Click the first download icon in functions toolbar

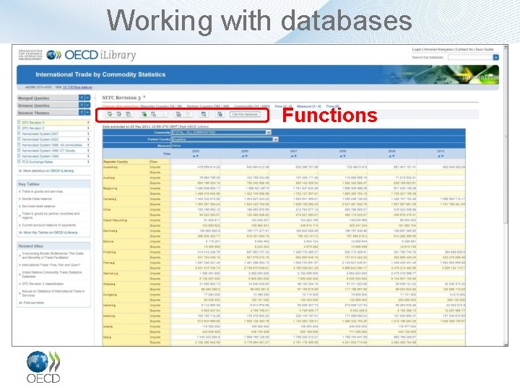pyautogui.click(x=110, y=114)
